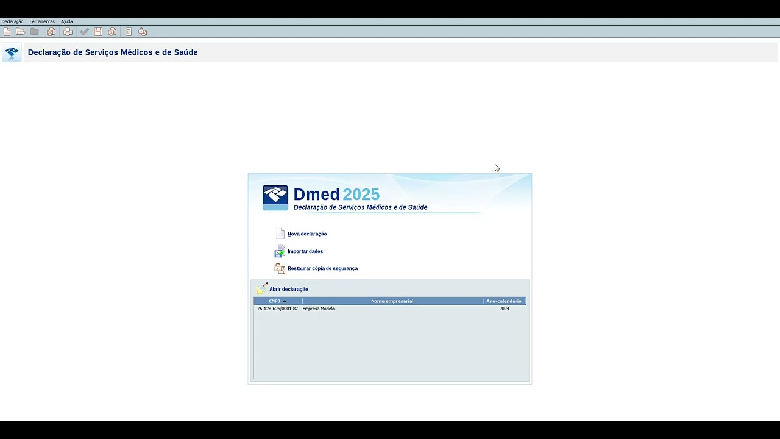Click the stacked floppy disks toolbar icon
Screen dimensions: 780x439
pyautogui.click(x=51, y=32)
